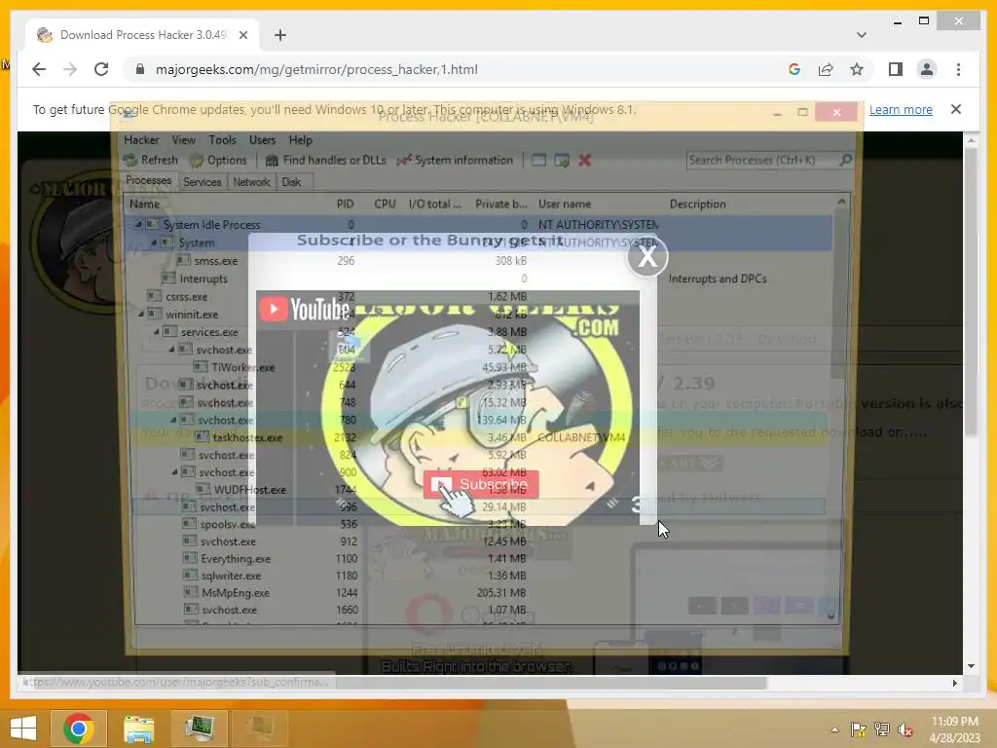Image resolution: width=997 pixels, height=748 pixels.
Task: Click the taskbar clock 11:09 PM
Action: coord(954,722)
